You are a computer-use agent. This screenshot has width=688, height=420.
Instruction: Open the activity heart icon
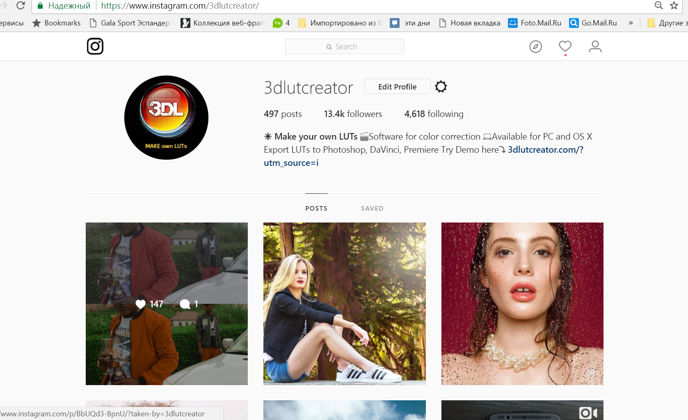(x=565, y=46)
